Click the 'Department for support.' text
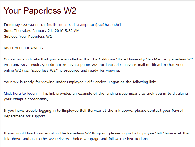Image resolution: width=195 pixels, height=147 pixels. click(25, 116)
